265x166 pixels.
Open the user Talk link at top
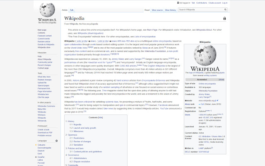pos(193,3)
